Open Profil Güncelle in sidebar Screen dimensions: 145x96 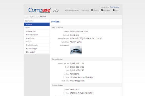37,45
